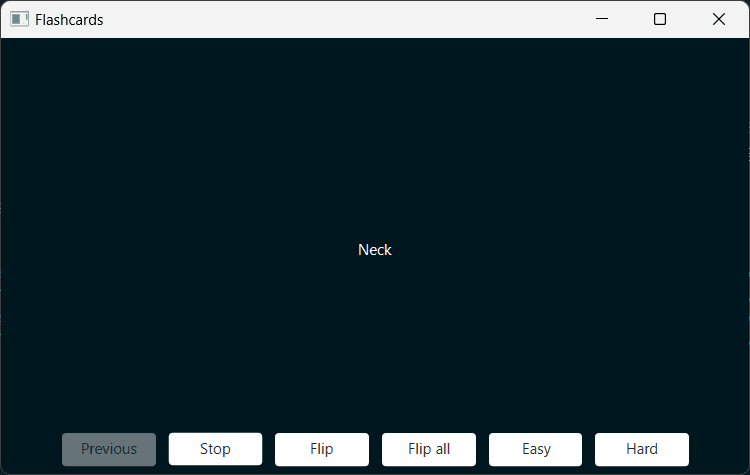Screen dimensions: 750x475
Task: Minimize the Flashcards window
Action: tap(601, 19)
